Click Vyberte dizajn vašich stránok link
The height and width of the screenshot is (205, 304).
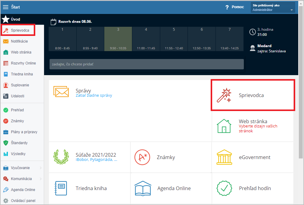(258, 128)
